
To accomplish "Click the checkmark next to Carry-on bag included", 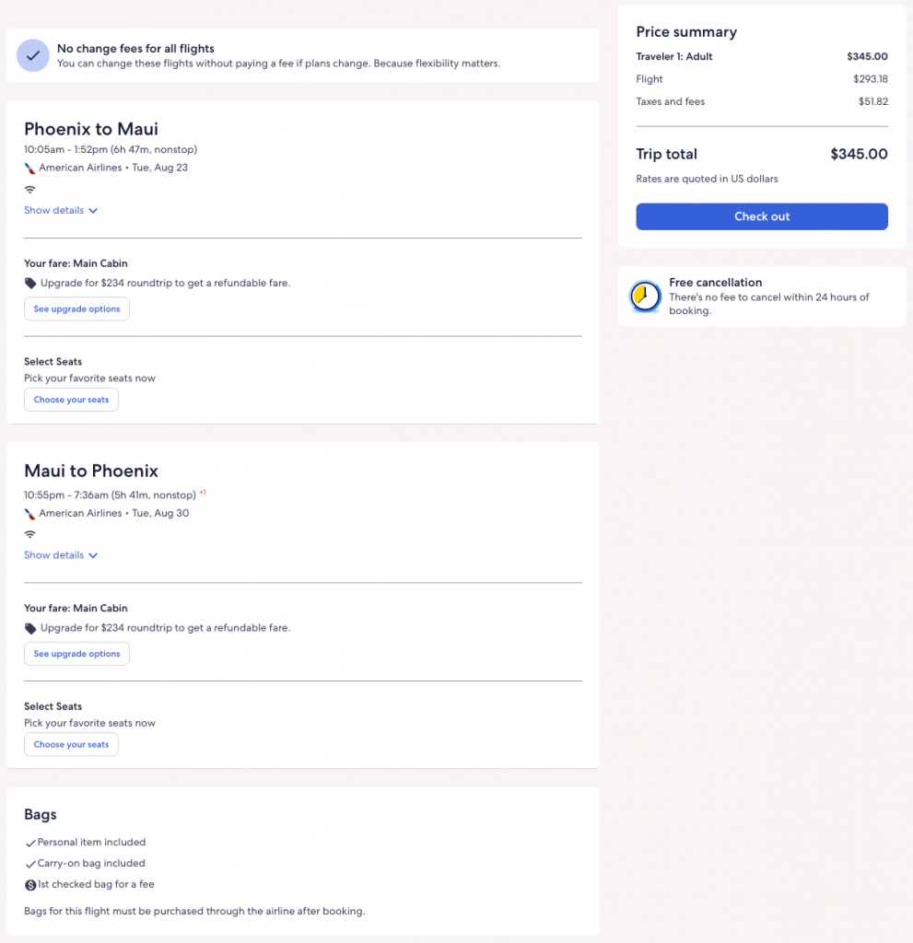I will (x=30, y=864).
